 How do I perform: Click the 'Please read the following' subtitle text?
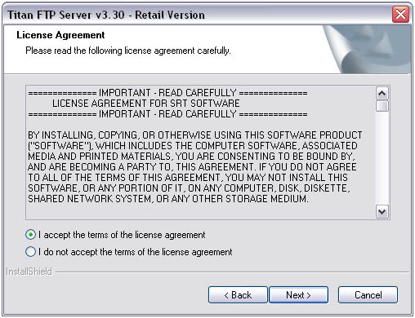[128, 51]
